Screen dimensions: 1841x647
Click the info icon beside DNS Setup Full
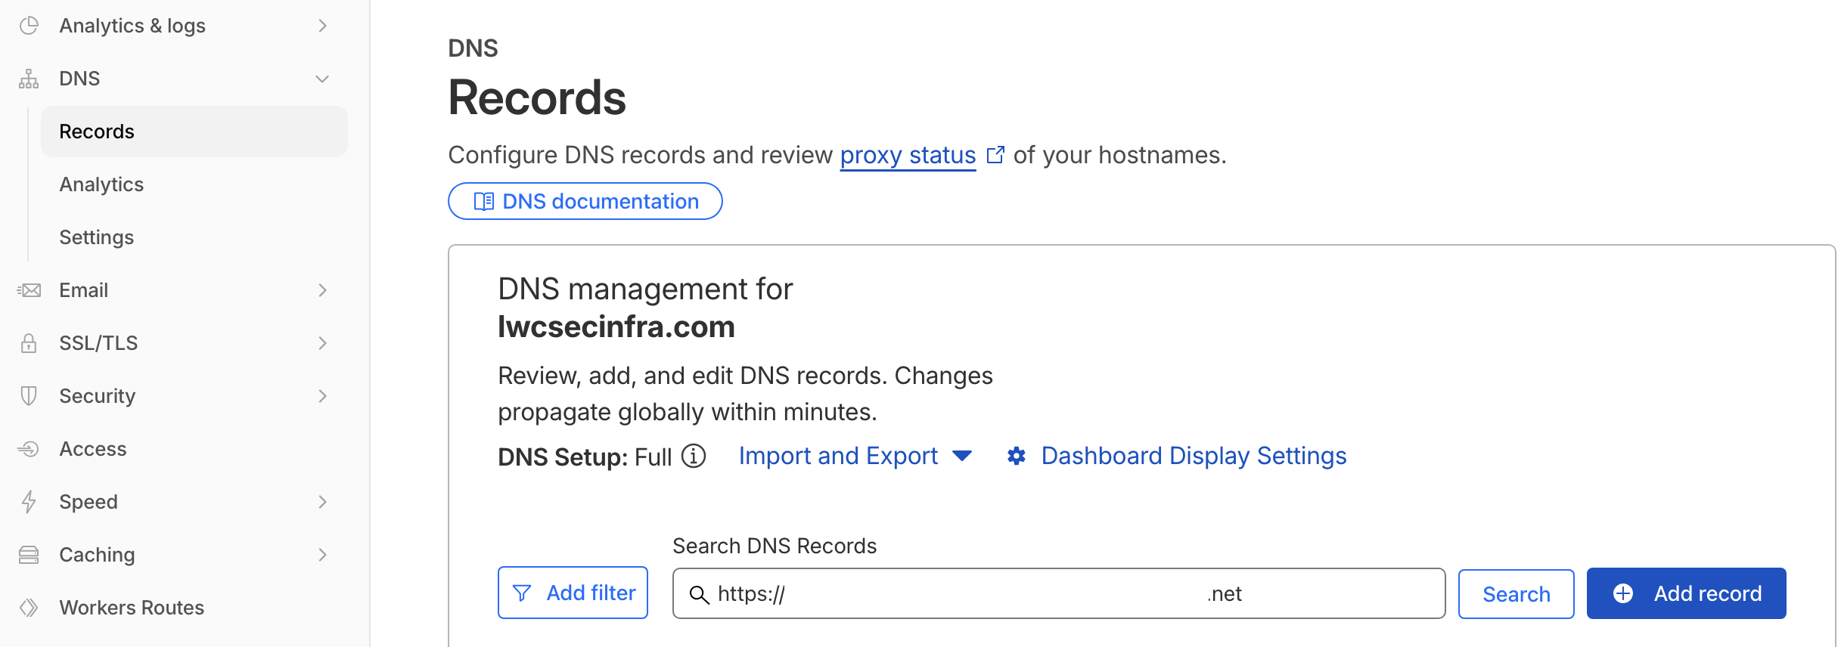(694, 457)
